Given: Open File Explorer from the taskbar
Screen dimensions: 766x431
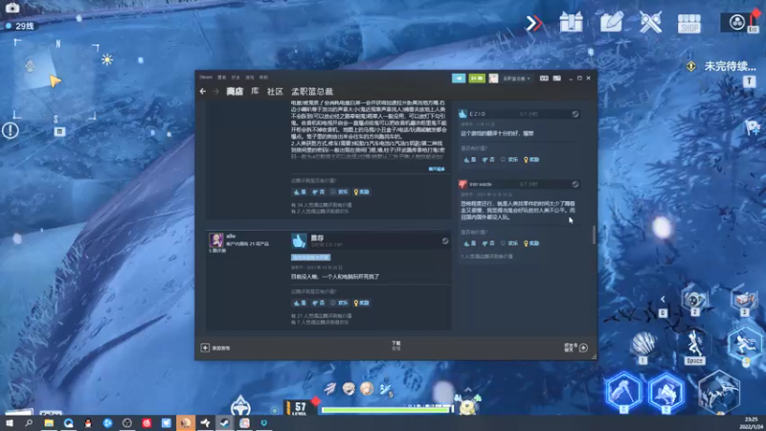Looking at the screenshot, I should tap(49, 423).
